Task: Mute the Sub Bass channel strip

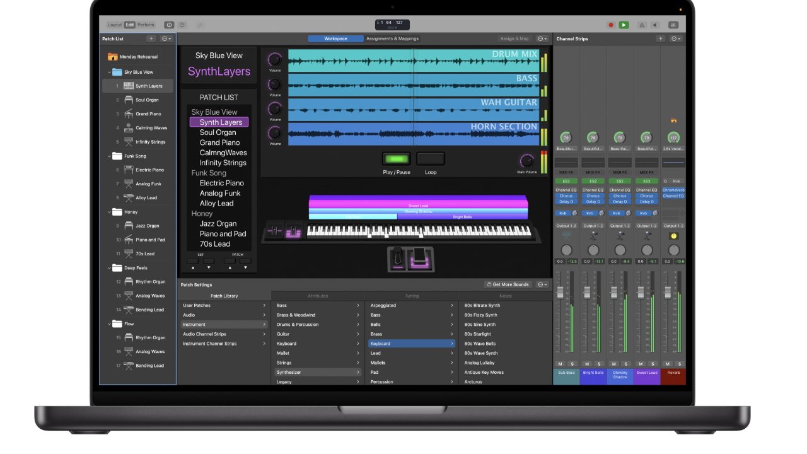Action: [560, 364]
